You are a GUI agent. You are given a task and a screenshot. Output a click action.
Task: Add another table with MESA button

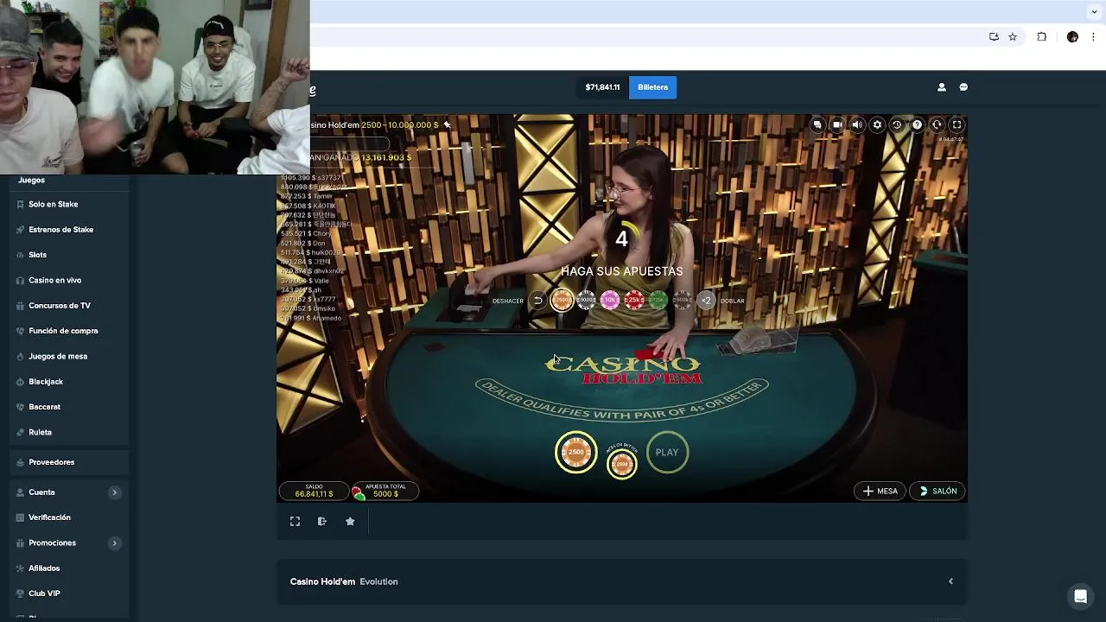[x=880, y=491]
